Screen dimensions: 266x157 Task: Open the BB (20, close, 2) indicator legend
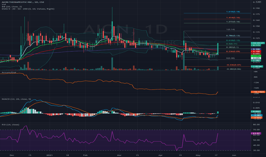point(12,7)
